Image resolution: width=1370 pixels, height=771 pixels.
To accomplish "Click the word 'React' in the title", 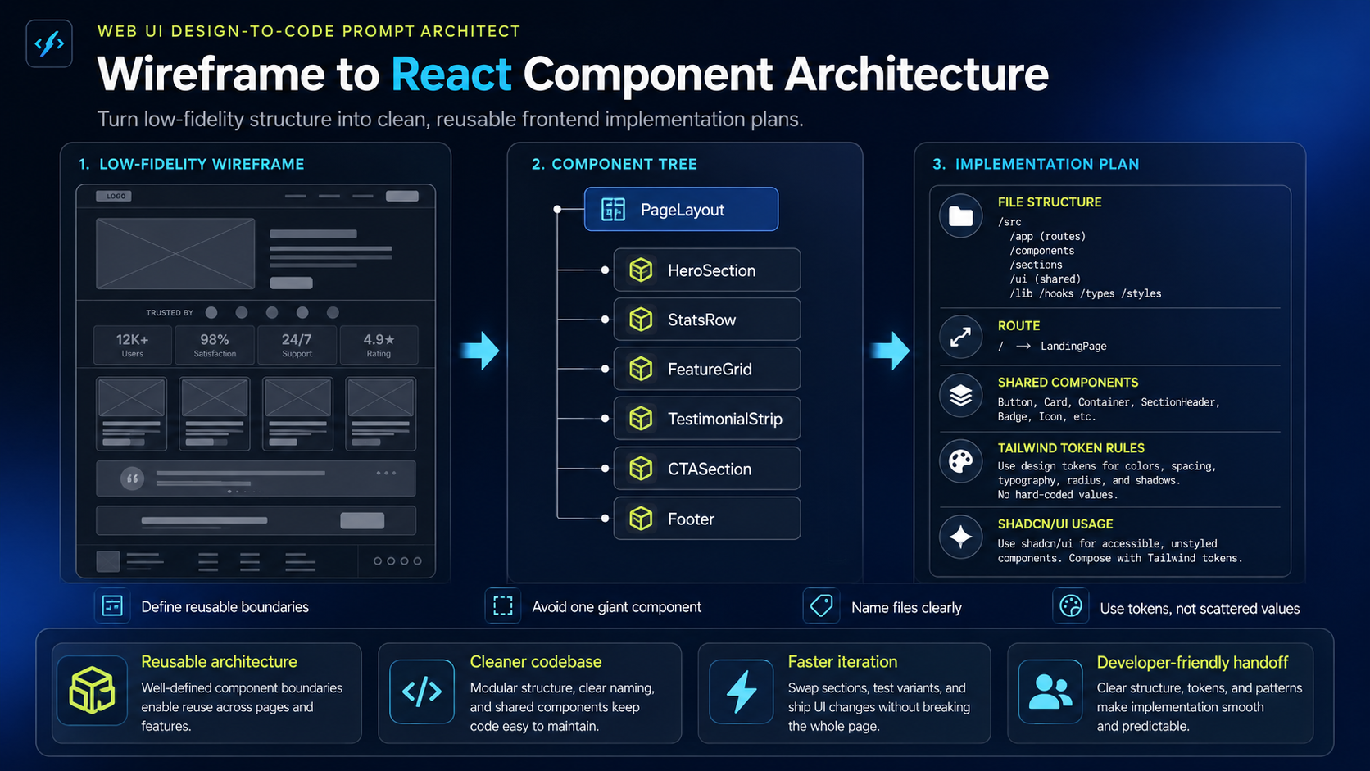I will [451, 75].
